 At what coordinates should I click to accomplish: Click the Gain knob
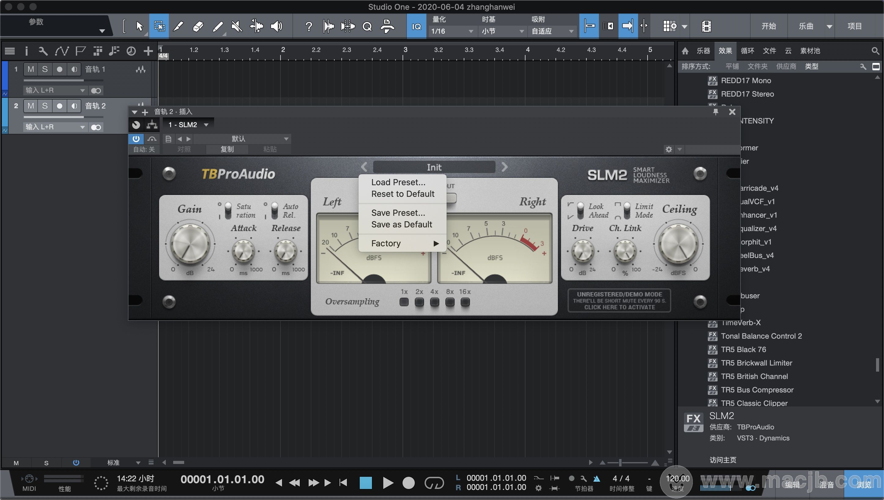click(x=190, y=244)
